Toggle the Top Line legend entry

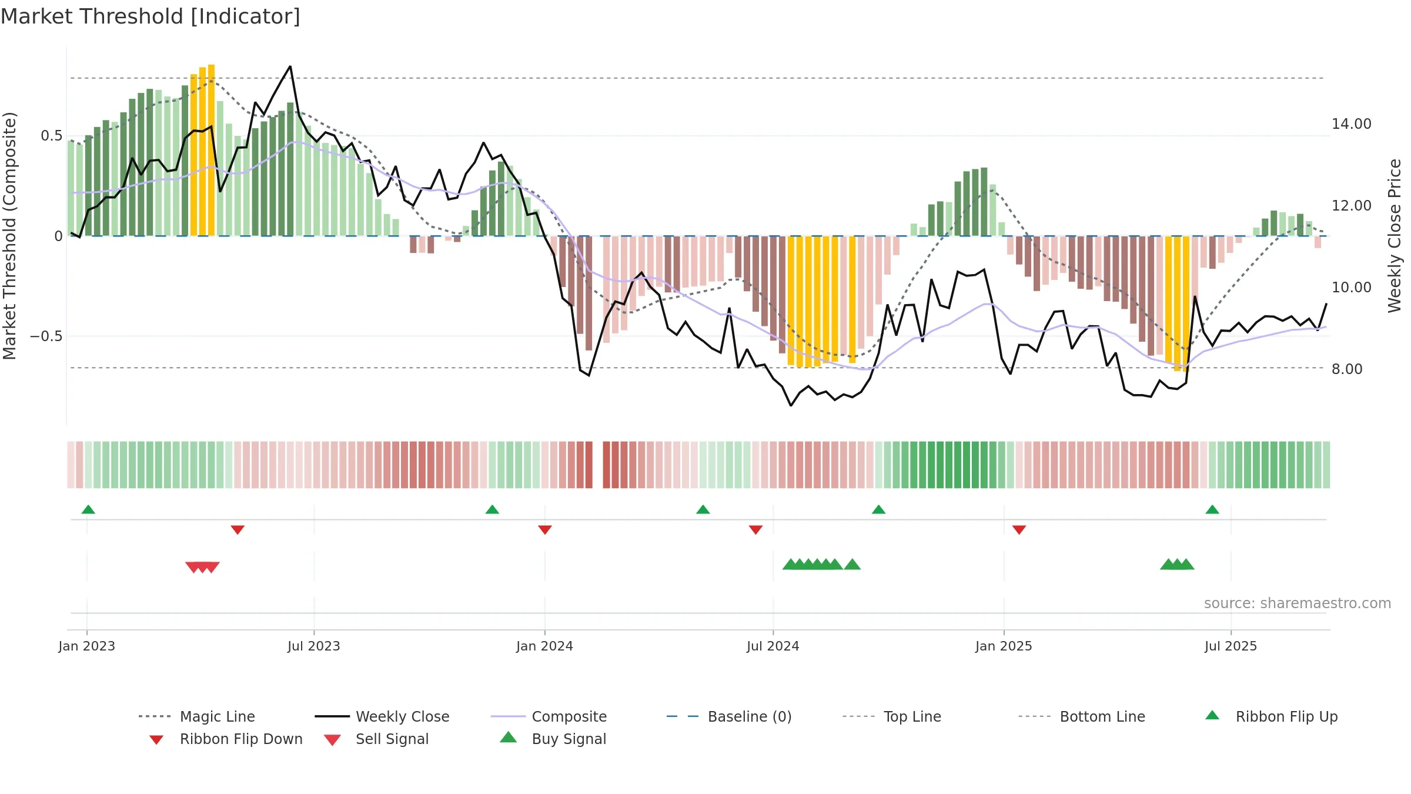[x=891, y=716]
